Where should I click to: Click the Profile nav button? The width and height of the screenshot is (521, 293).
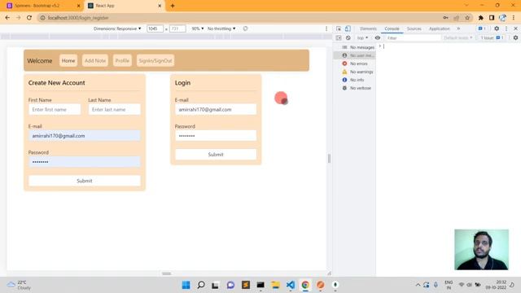pyautogui.click(x=122, y=60)
